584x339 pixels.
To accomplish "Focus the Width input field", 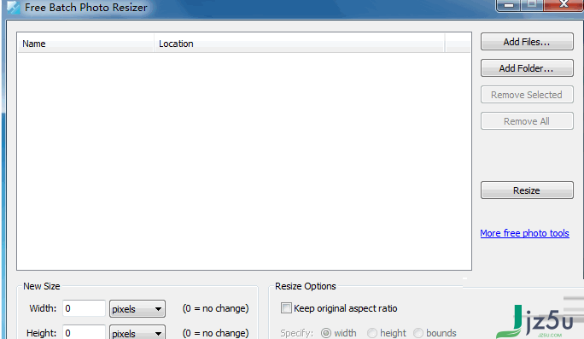I will pos(85,308).
